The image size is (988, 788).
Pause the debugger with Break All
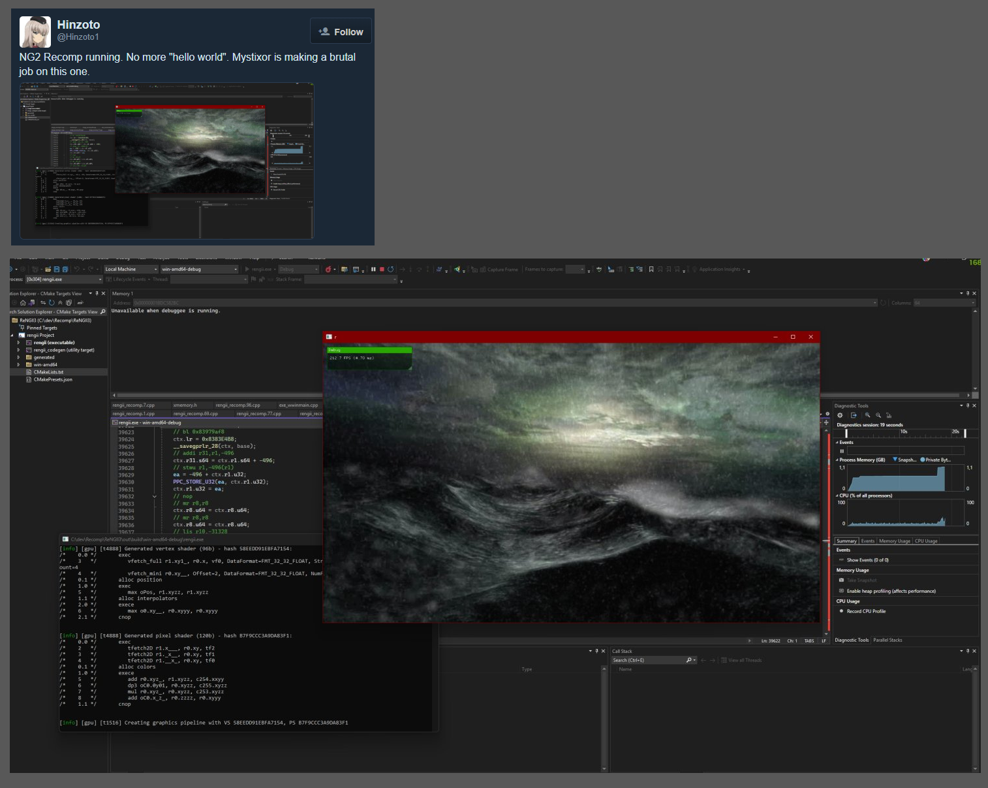point(373,269)
